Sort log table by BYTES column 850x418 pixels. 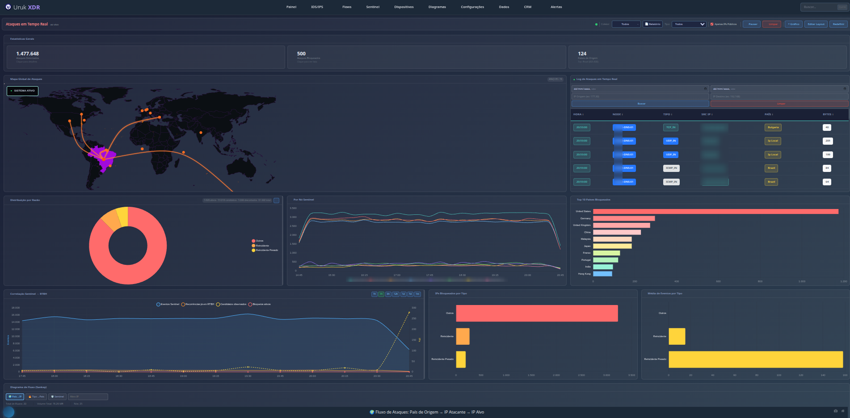(x=828, y=114)
